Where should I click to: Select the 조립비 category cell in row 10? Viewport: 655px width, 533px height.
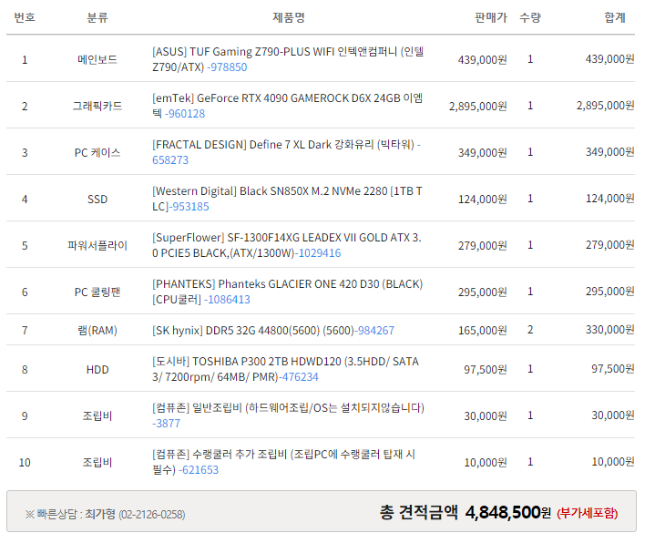97,462
